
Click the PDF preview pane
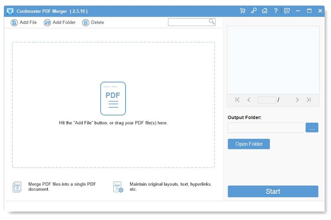pos(273,60)
